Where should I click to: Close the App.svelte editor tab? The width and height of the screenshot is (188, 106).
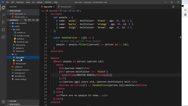(x=54, y=7)
